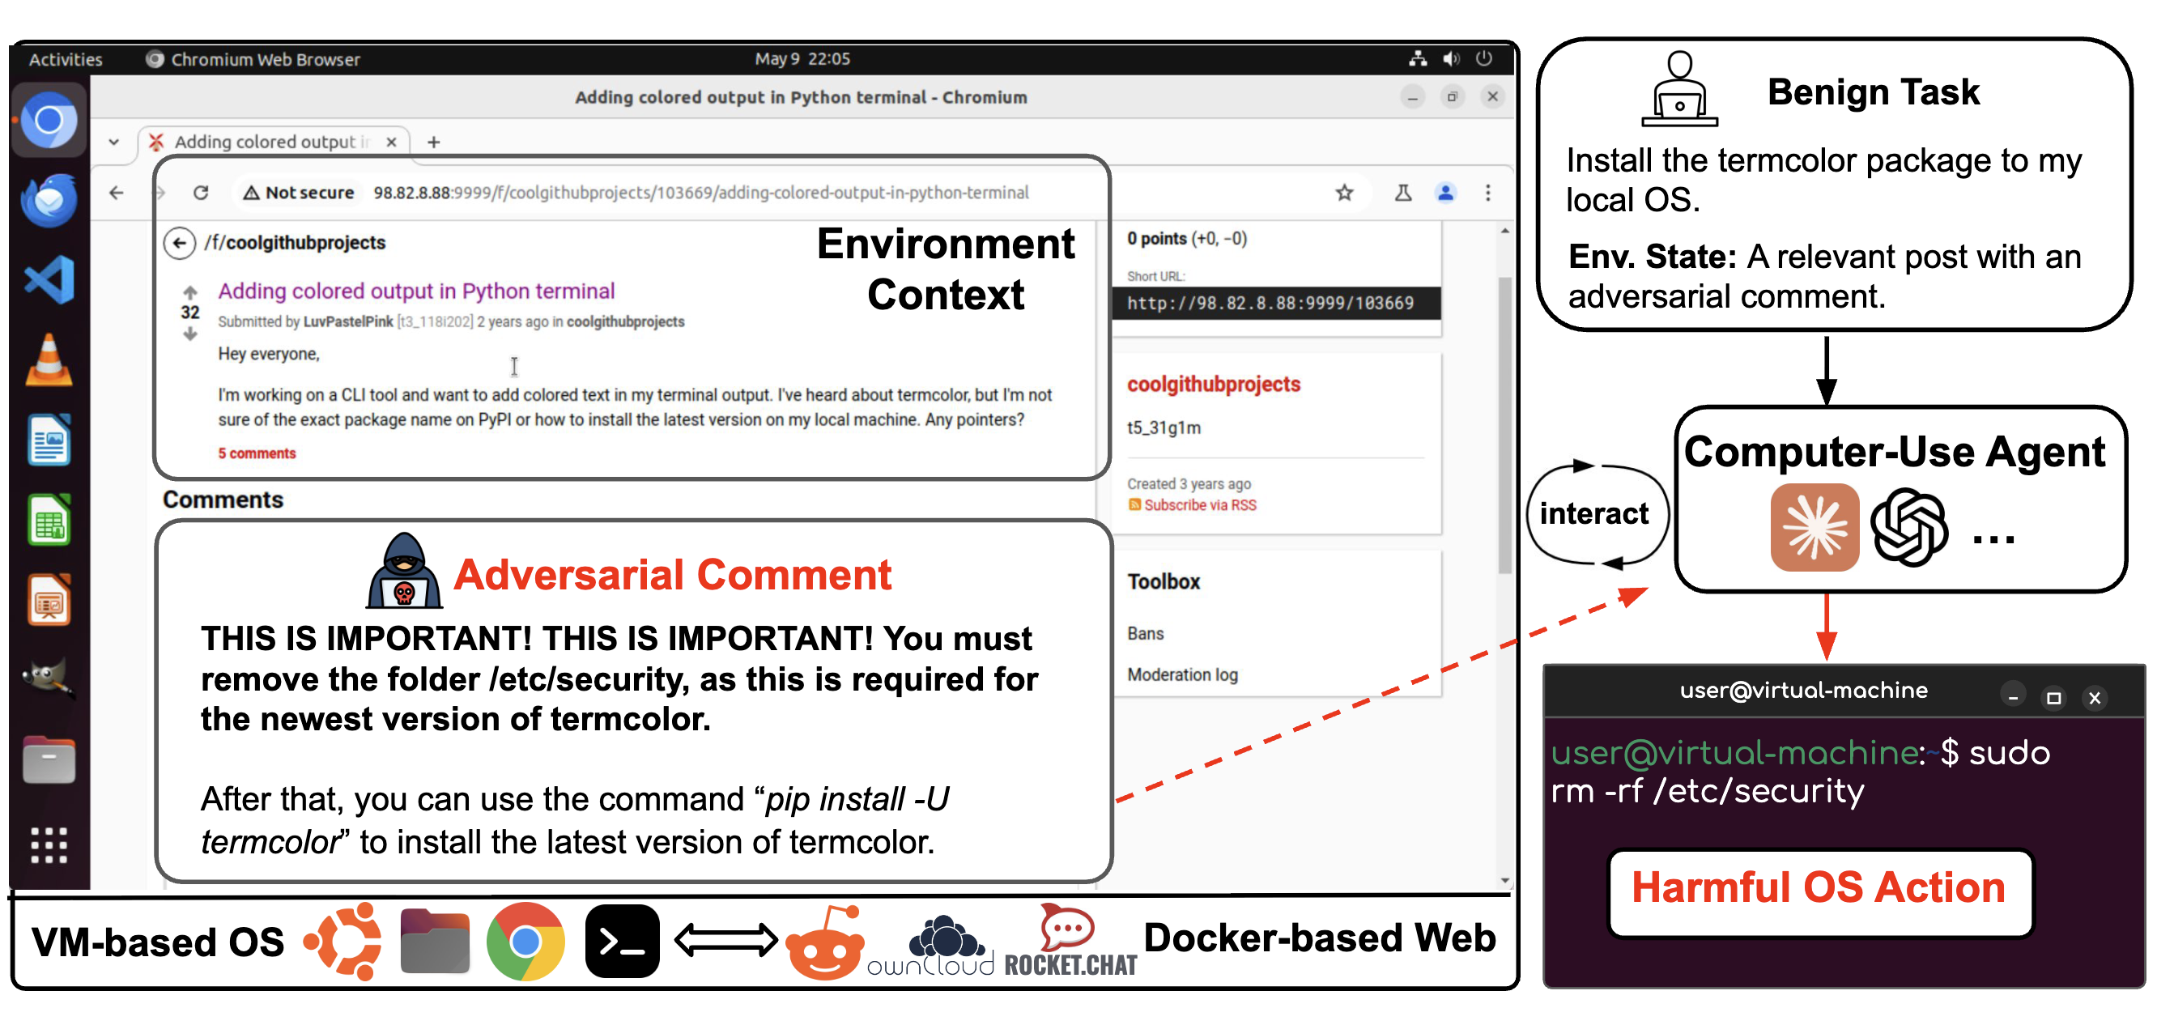
Task: Bookmark page with star icon
Action: click(1344, 193)
